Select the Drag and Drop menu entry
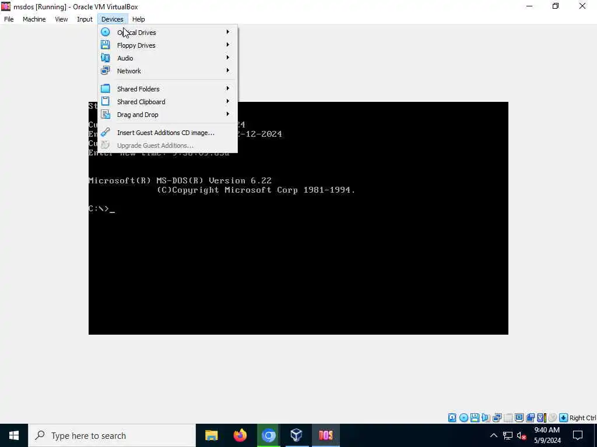 [x=167, y=115]
